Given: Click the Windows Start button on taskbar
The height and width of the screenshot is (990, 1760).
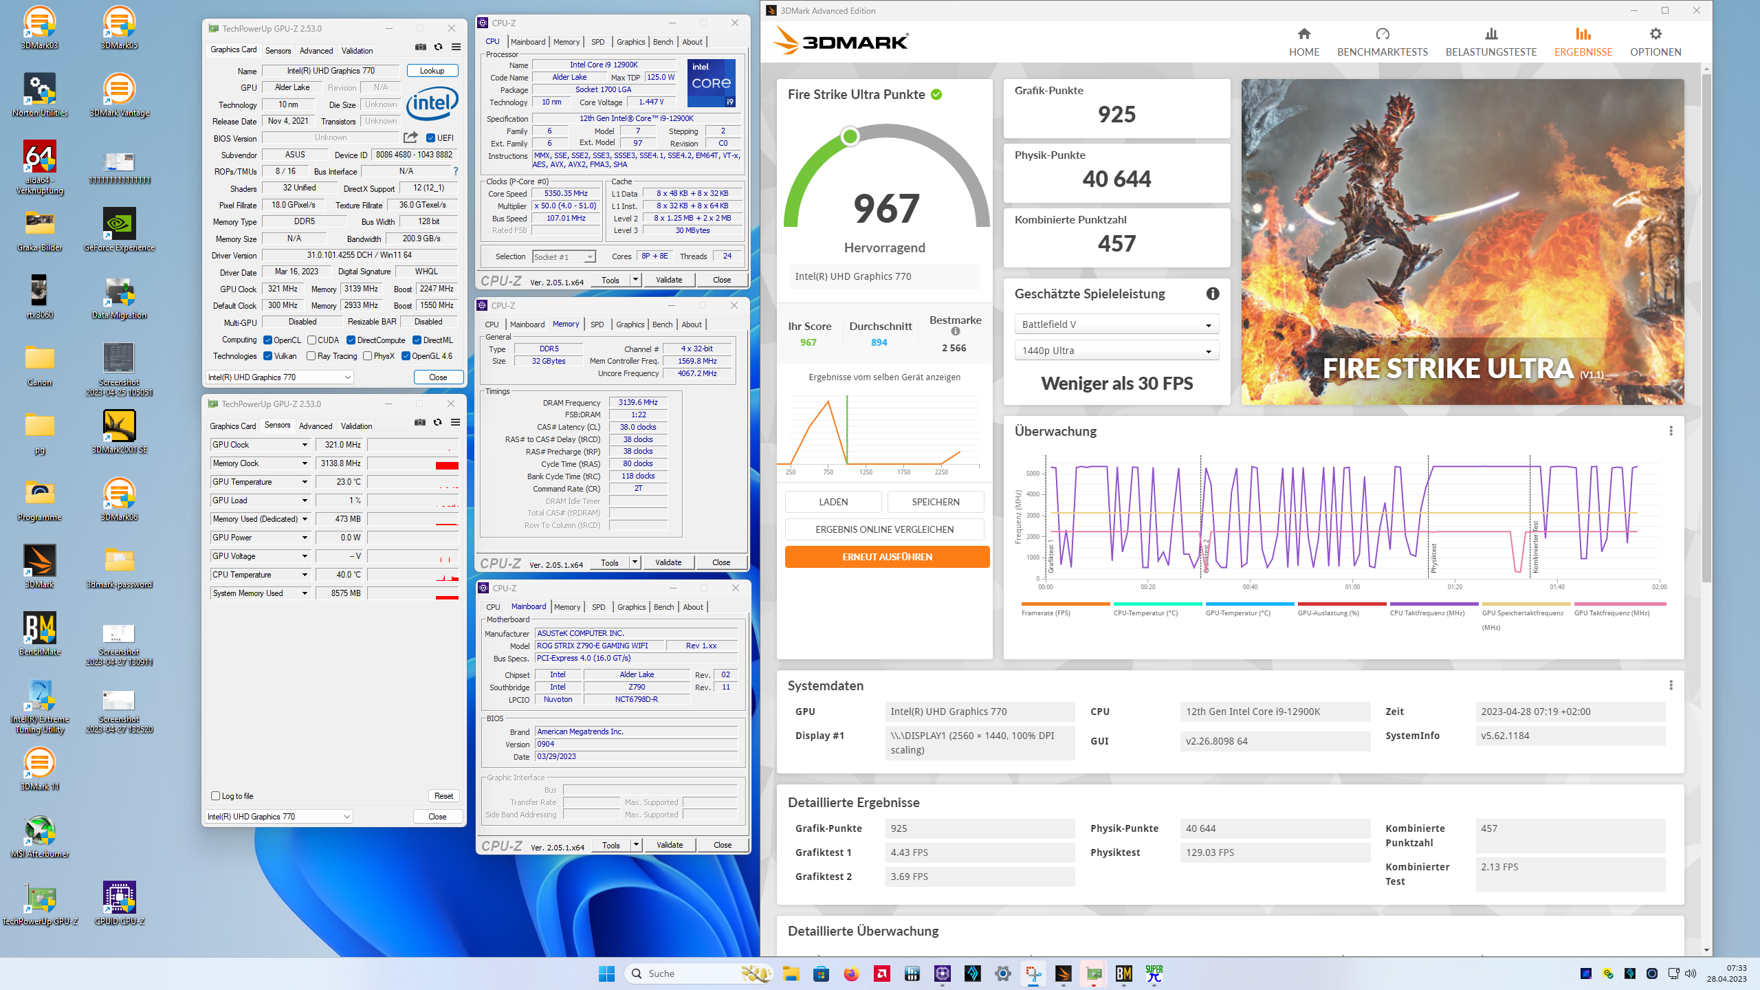Looking at the screenshot, I should click(x=606, y=973).
